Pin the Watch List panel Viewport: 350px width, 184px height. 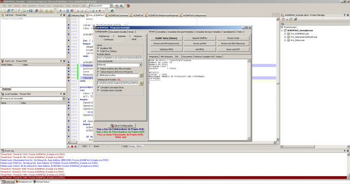[x=61, y=61]
